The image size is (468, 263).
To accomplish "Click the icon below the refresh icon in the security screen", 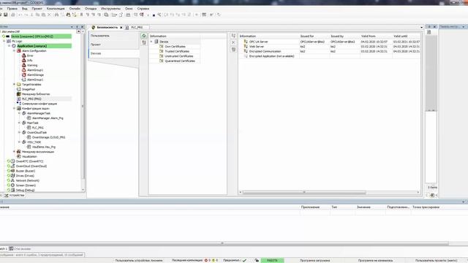I will (144, 42).
